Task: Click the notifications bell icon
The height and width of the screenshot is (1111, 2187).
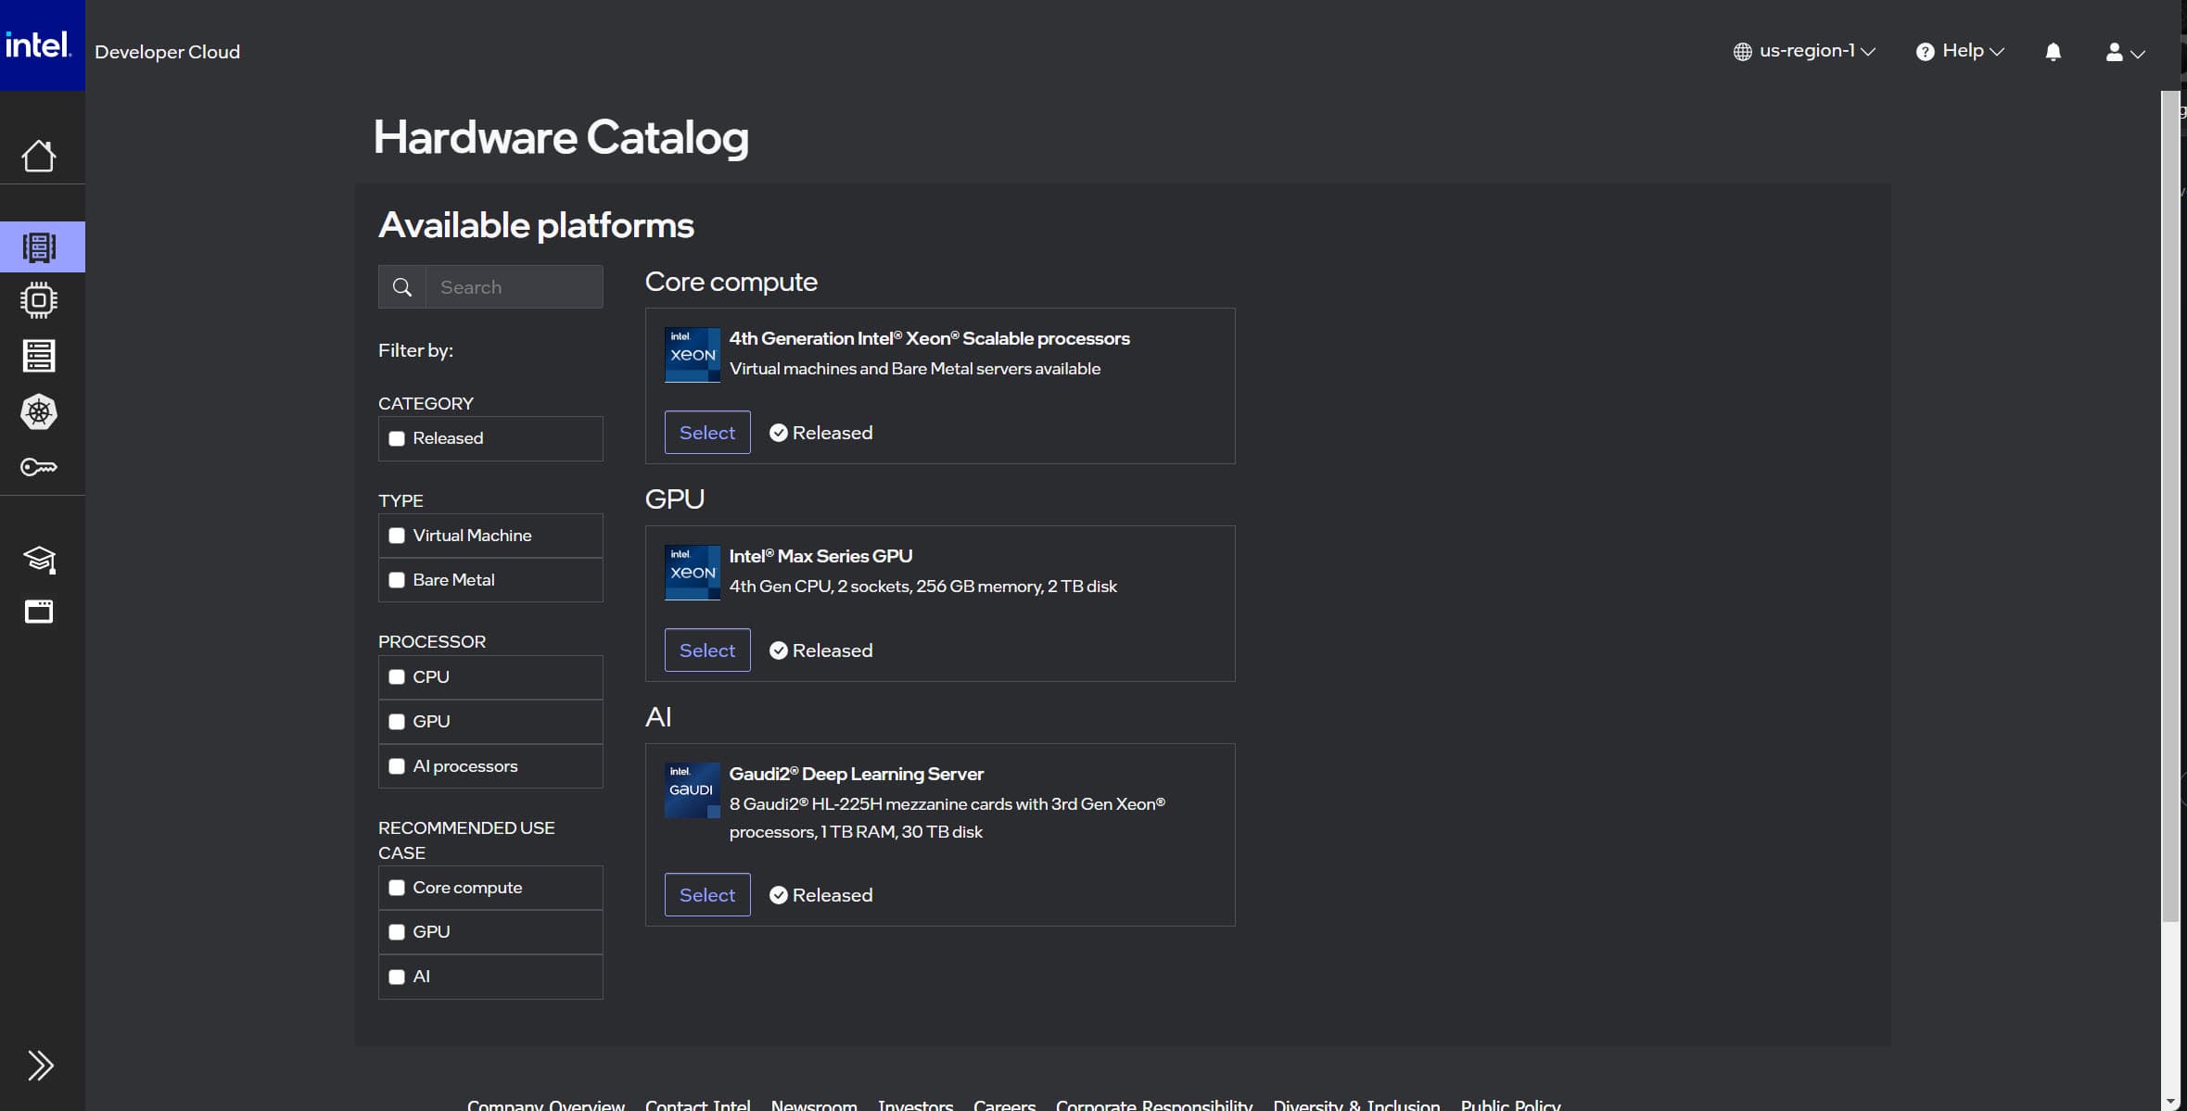Action: point(2053,52)
